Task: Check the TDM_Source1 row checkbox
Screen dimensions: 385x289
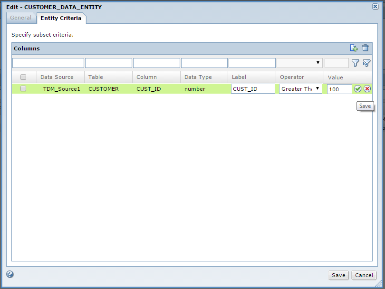Action: [23, 88]
